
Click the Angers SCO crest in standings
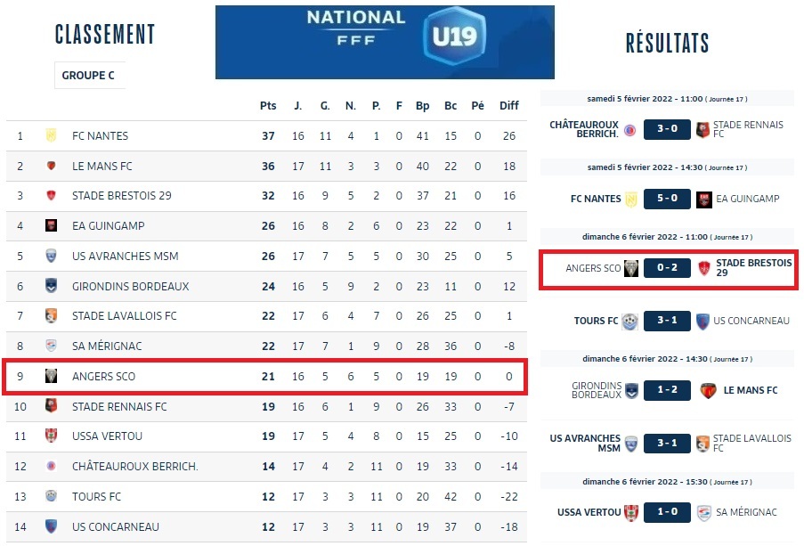click(x=51, y=377)
